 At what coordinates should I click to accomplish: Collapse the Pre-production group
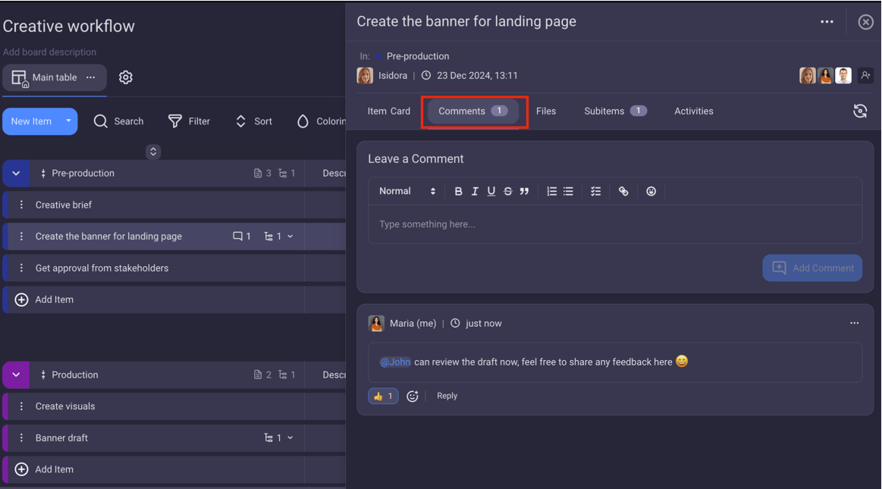pyautogui.click(x=16, y=174)
